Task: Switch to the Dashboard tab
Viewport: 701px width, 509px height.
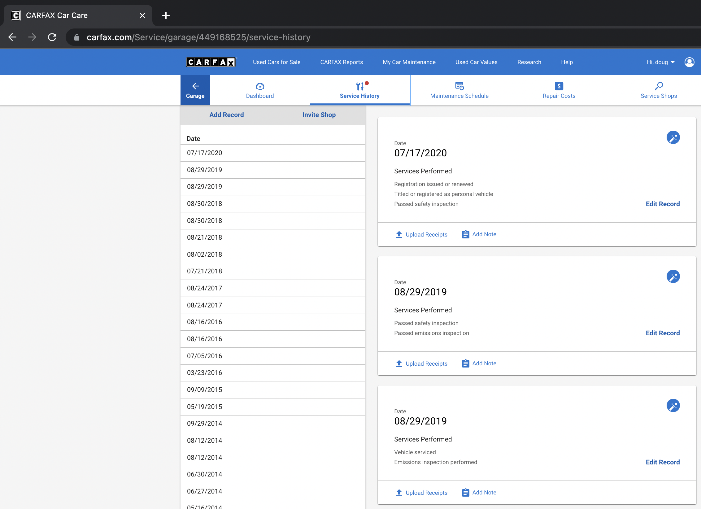Action: [260, 90]
